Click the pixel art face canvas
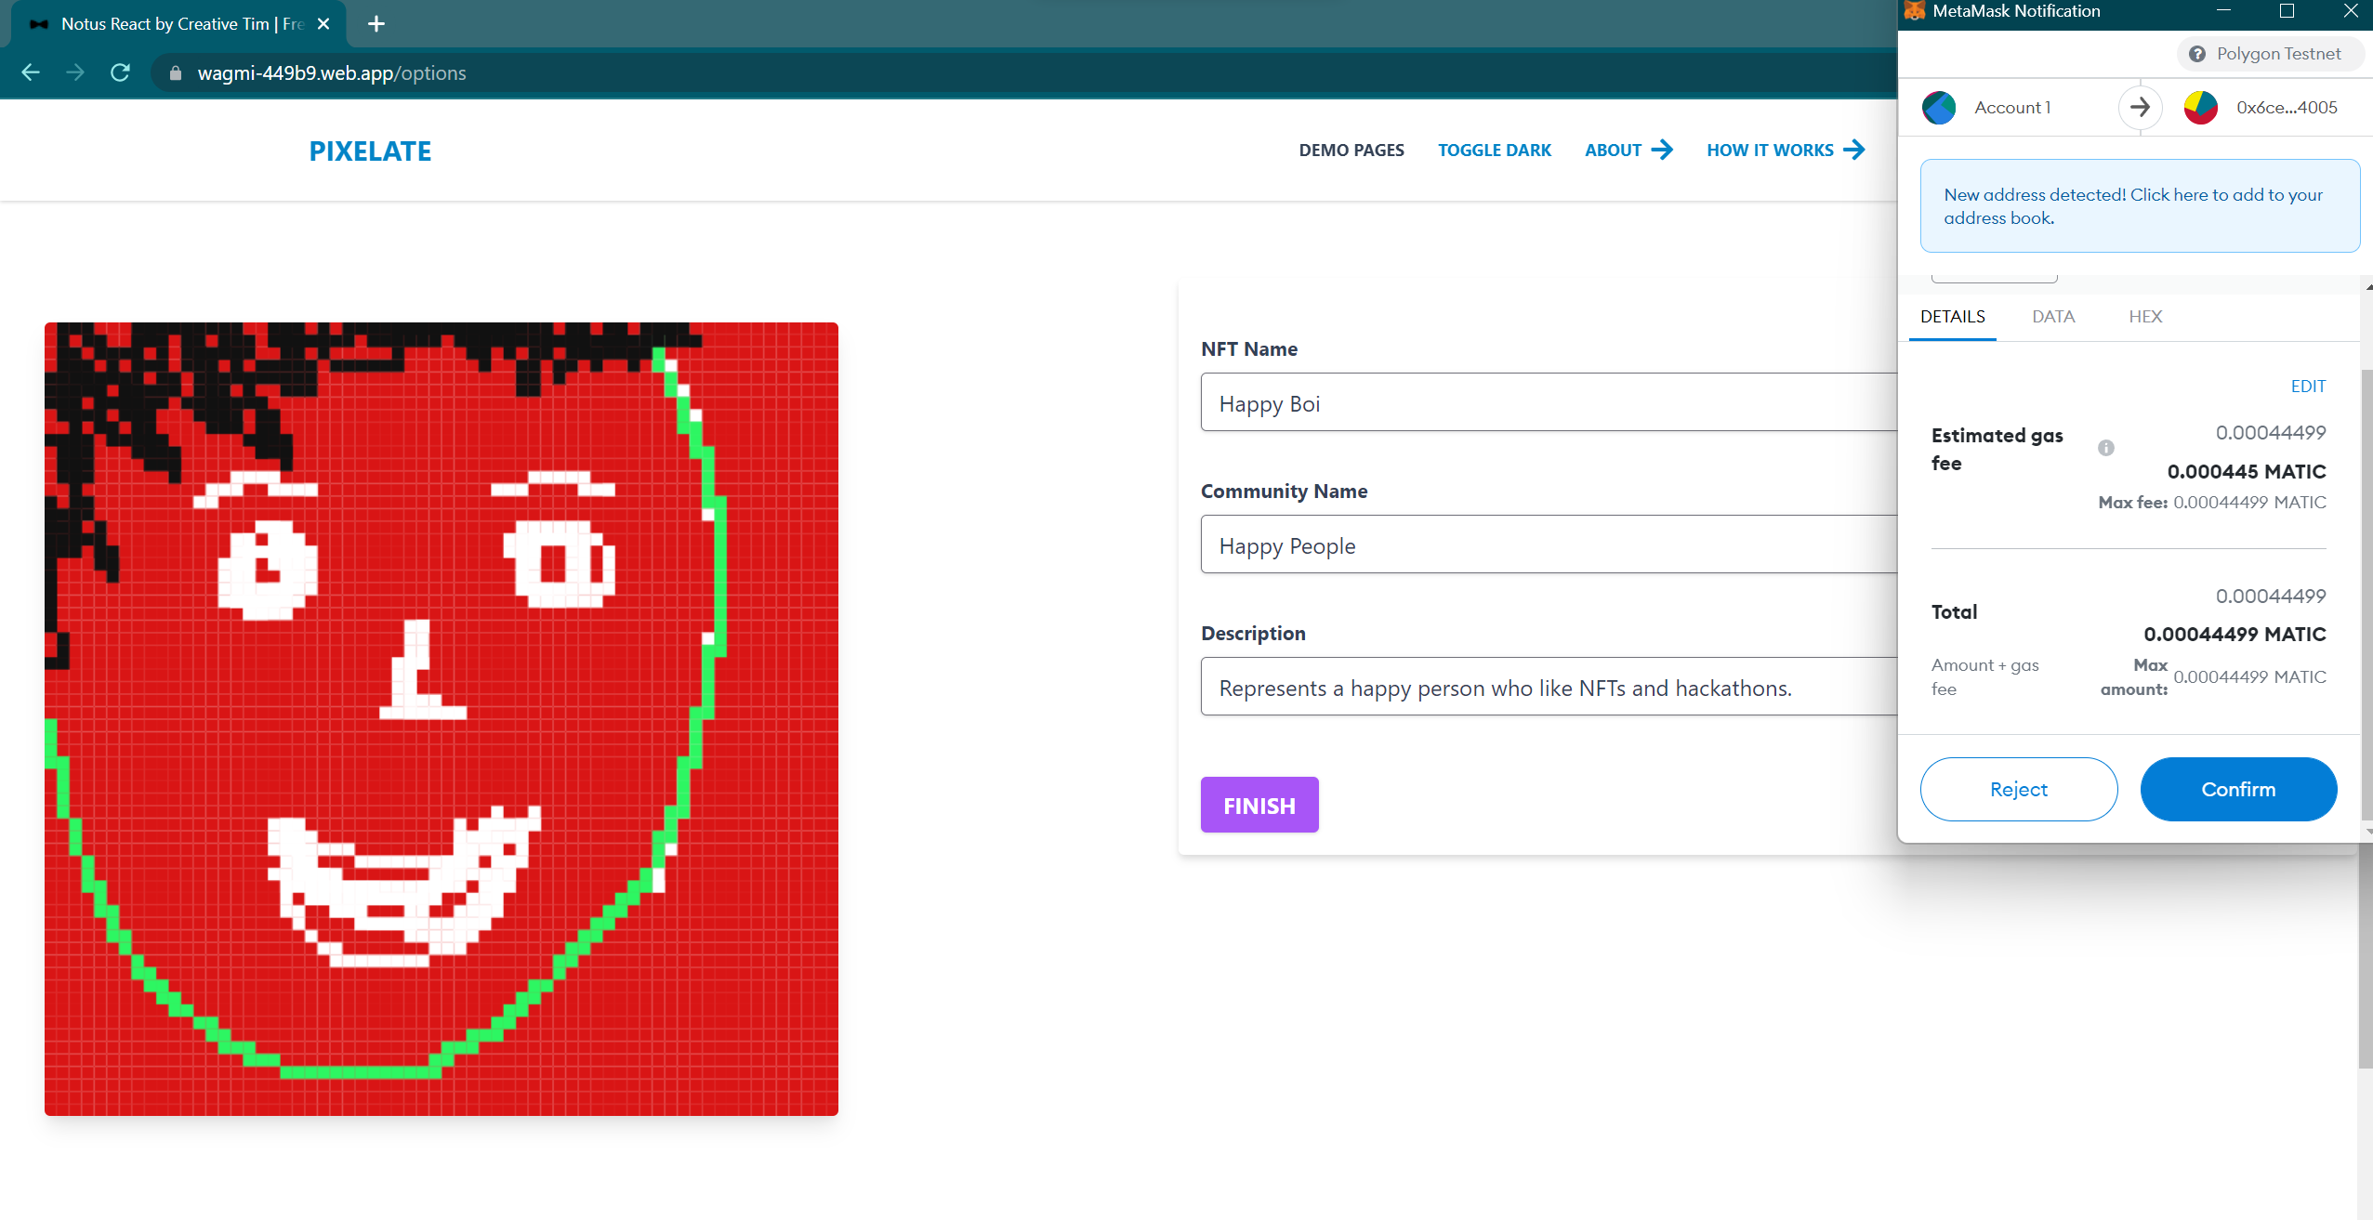Viewport: 2373px width, 1220px height. click(442, 719)
